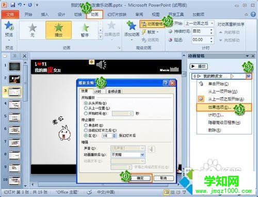Select 开始时间 radio button
This screenshot has height=197, width=258.
[86, 113]
